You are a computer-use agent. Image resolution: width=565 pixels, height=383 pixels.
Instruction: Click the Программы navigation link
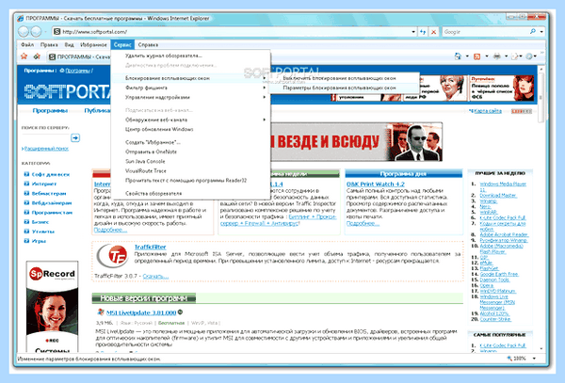(x=50, y=110)
